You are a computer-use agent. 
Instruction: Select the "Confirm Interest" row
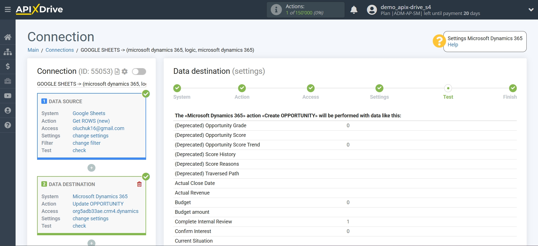click(345, 231)
